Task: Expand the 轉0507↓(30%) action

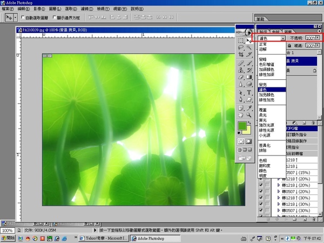Action: click(279, 211)
